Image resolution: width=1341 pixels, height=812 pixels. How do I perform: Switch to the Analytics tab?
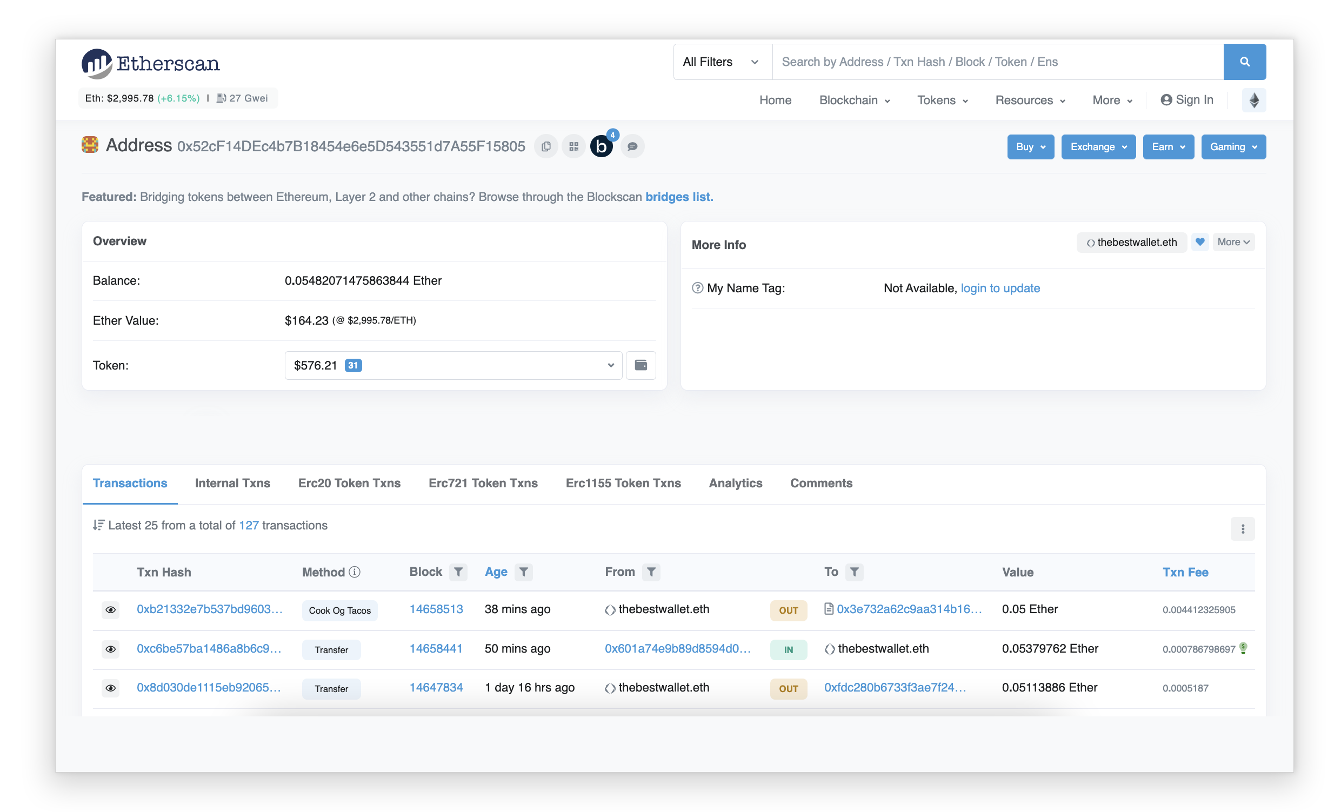tap(735, 482)
